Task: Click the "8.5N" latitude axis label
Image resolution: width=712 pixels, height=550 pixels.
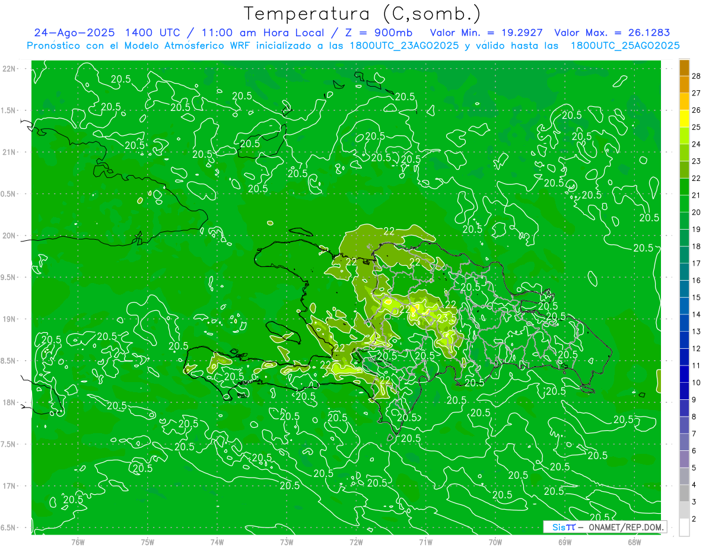Action: [x=9, y=361]
